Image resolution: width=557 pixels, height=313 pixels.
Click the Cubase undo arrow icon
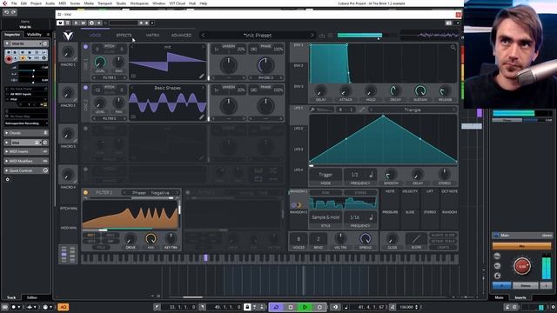coord(6,12)
